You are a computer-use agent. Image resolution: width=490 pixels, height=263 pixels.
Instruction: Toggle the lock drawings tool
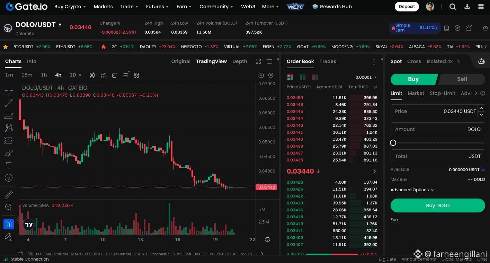coord(9,237)
